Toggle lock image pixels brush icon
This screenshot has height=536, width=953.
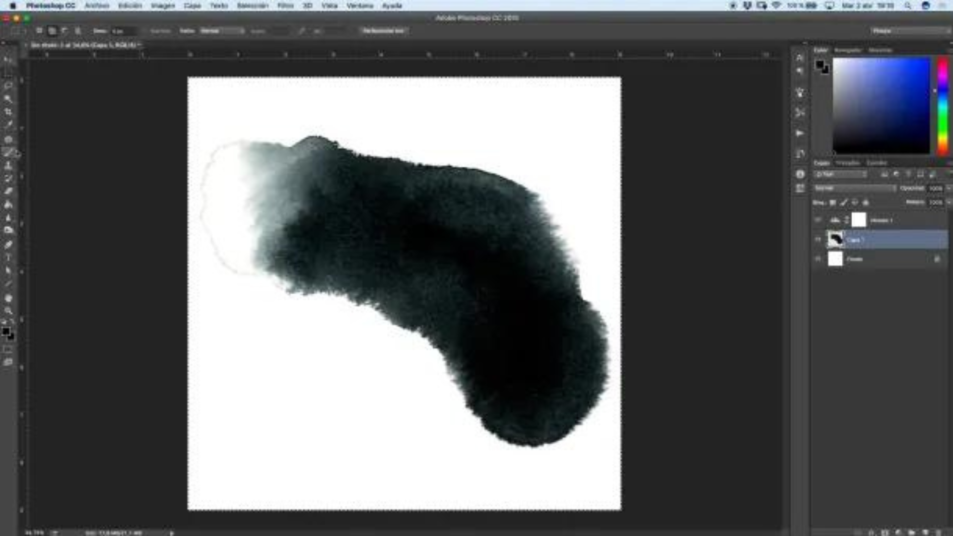844,202
